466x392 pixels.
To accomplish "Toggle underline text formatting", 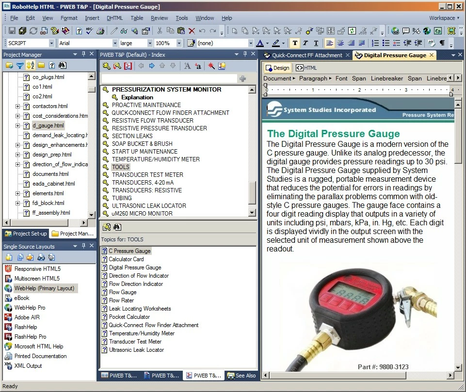I will tap(316, 43).
